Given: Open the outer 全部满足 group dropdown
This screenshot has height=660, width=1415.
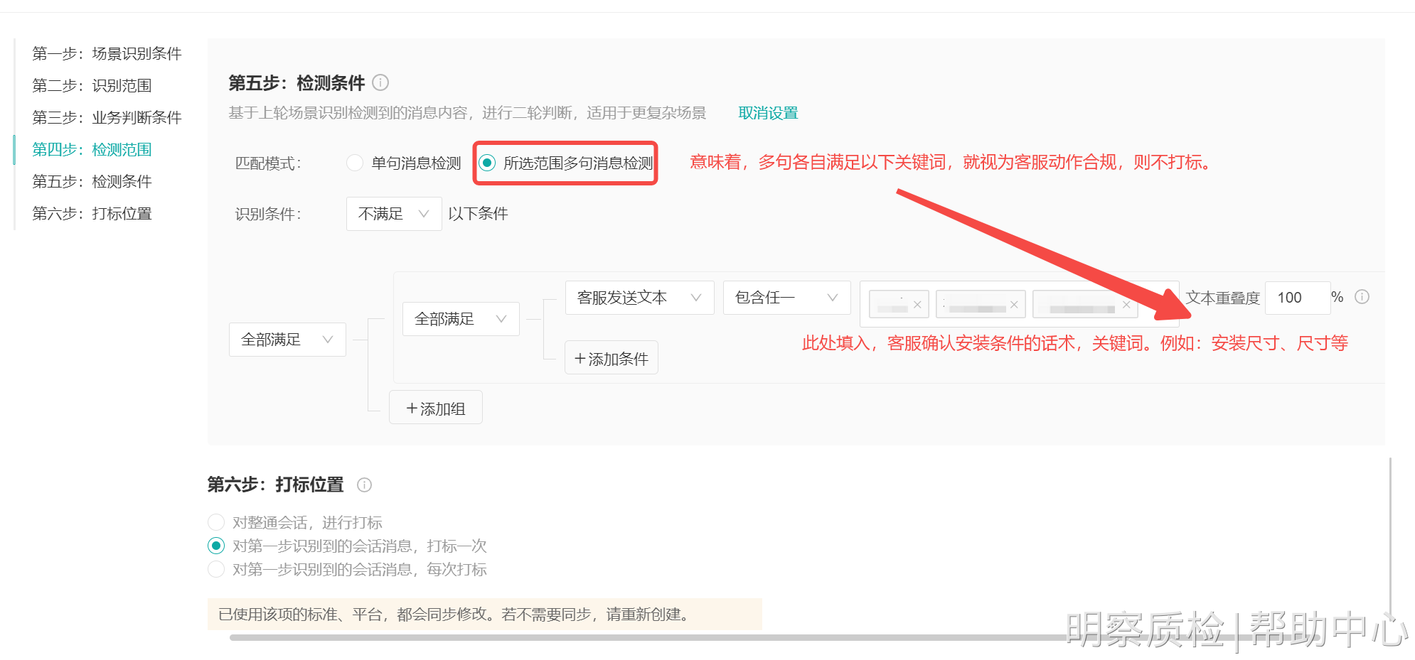Looking at the screenshot, I should coord(287,340).
